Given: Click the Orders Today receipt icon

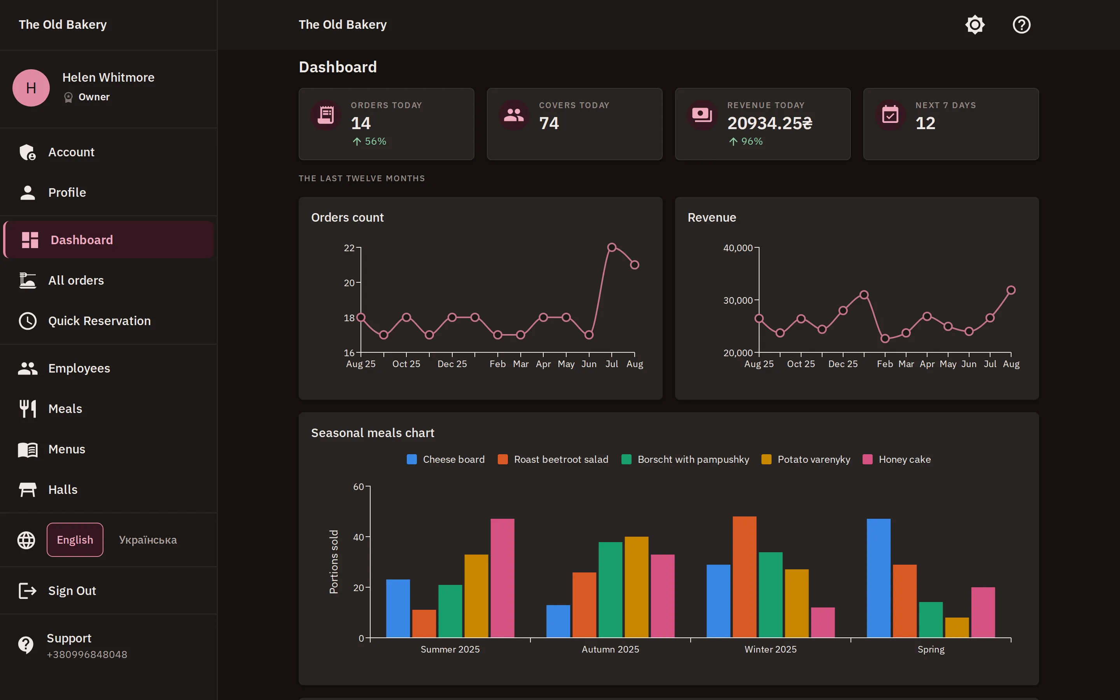Looking at the screenshot, I should [x=326, y=115].
